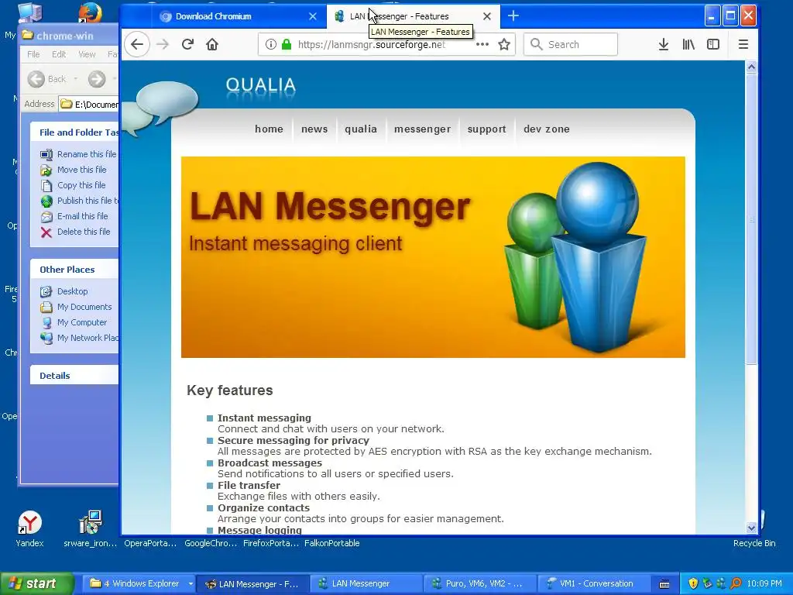Open the View menu in chrome-win Explorer window

[x=87, y=54]
